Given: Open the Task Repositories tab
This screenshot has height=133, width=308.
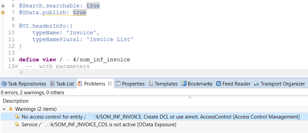Looking at the screenshot, I should pyautogui.click(x=24, y=84).
